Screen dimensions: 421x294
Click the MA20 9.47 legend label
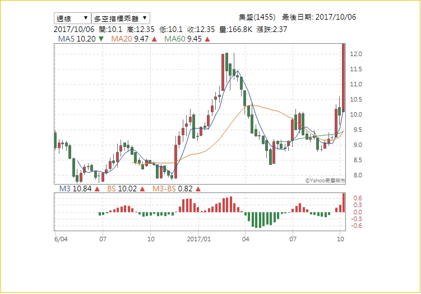pyautogui.click(x=130, y=39)
